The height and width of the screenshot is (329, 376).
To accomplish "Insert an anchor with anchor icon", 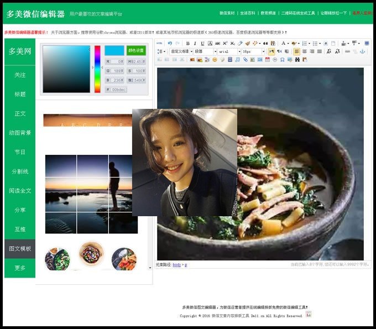I will tap(363, 51).
